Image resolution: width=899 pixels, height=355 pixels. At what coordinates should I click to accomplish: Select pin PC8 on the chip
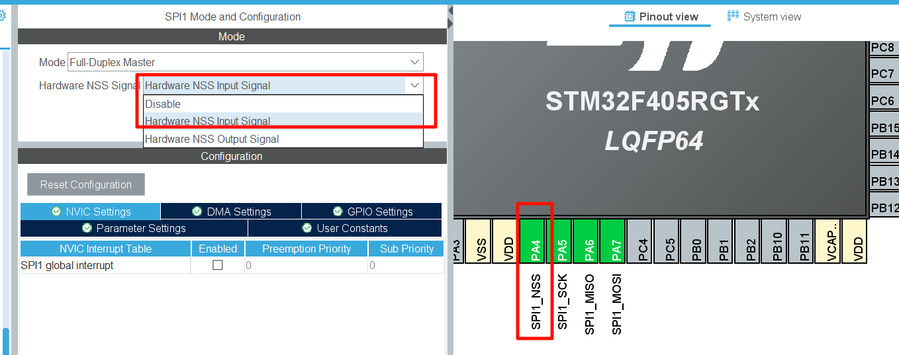[883, 48]
